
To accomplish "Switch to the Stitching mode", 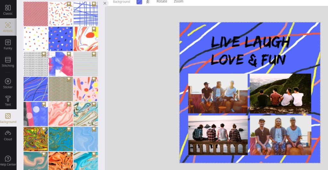I will click(x=8, y=62).
